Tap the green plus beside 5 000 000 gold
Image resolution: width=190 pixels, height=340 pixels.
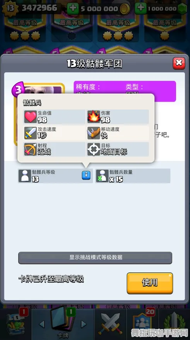click(73, 9)
